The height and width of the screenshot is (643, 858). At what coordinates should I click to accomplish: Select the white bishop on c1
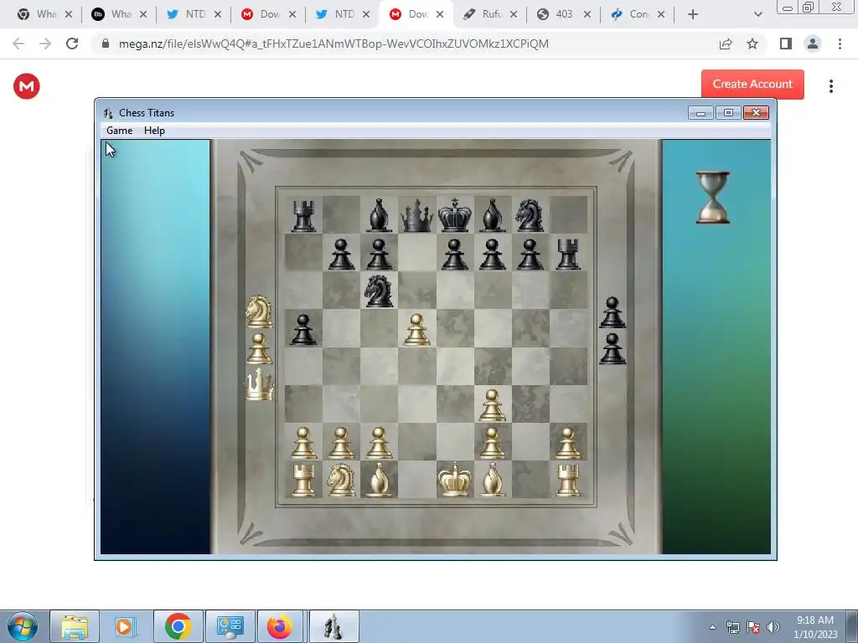coord(380,480)
